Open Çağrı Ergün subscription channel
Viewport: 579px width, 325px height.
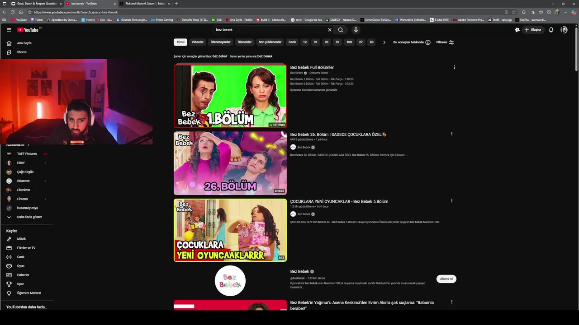coord(25,172)
